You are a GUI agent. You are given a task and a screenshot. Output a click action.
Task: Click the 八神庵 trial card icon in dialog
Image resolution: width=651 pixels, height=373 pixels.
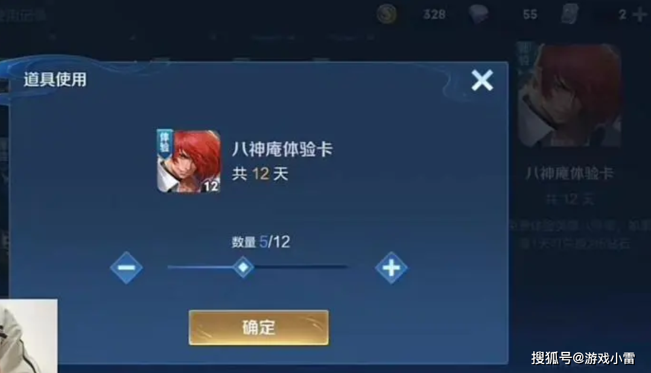(188, 161)
